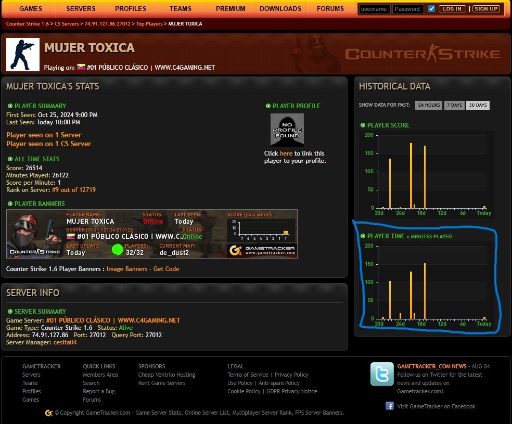Click the PLAYER PROFILE arrow icon

pyautogui.click(x=268, y=106)
